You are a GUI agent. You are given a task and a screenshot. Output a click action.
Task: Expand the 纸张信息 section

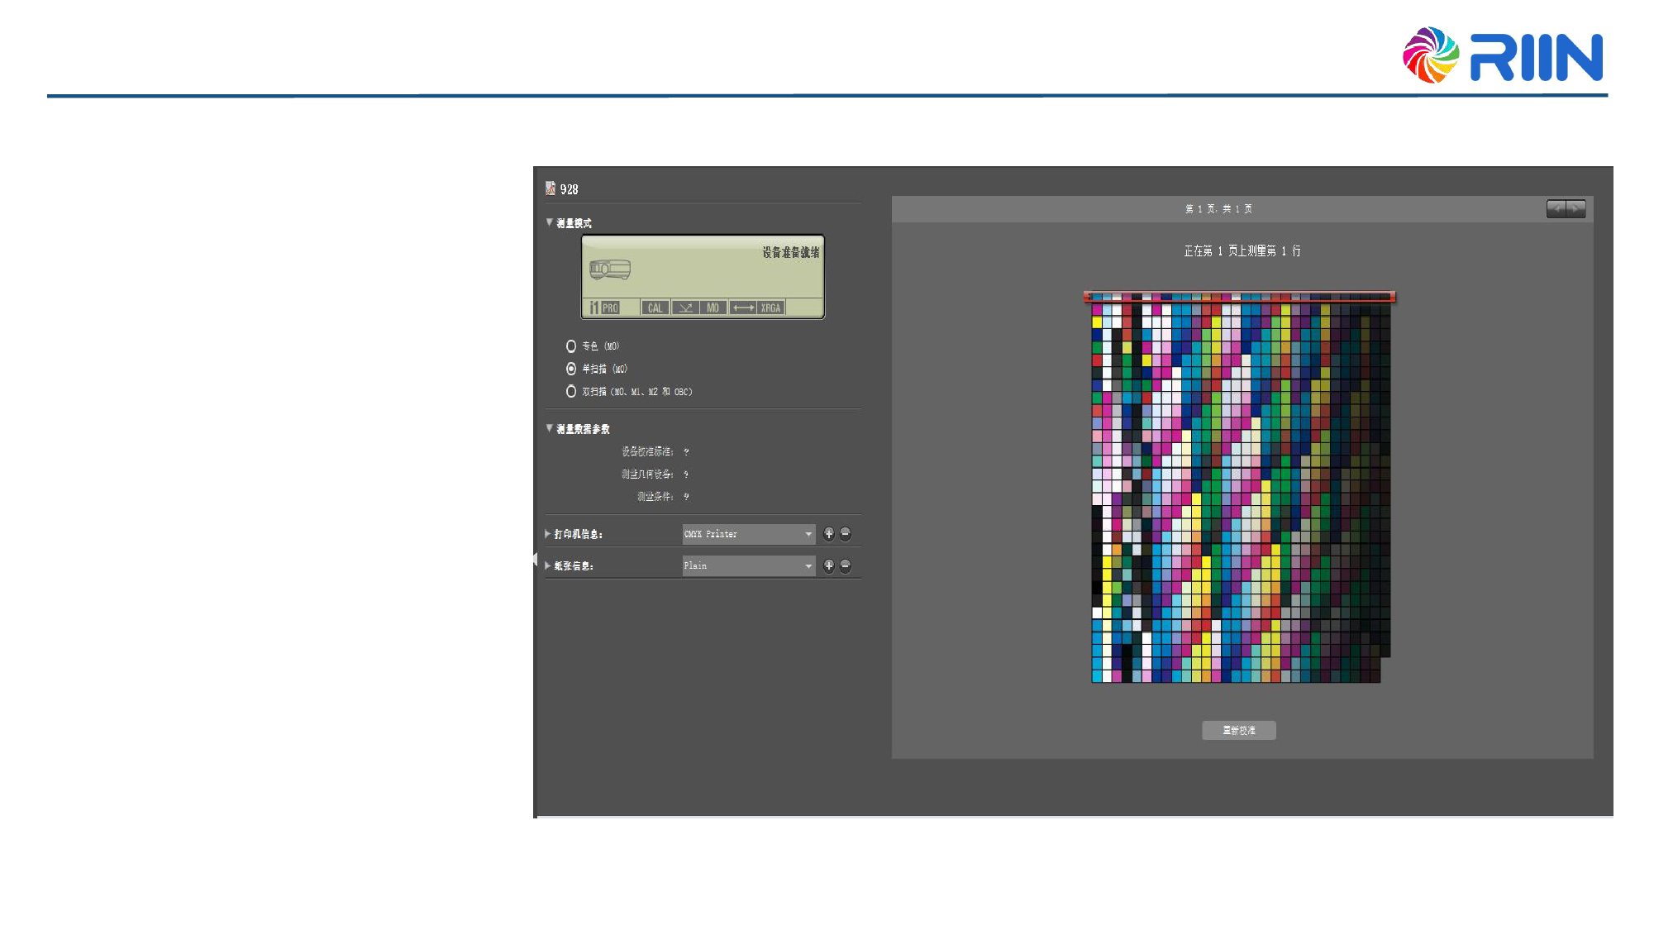pyautogui.click(x=547, y=565)
